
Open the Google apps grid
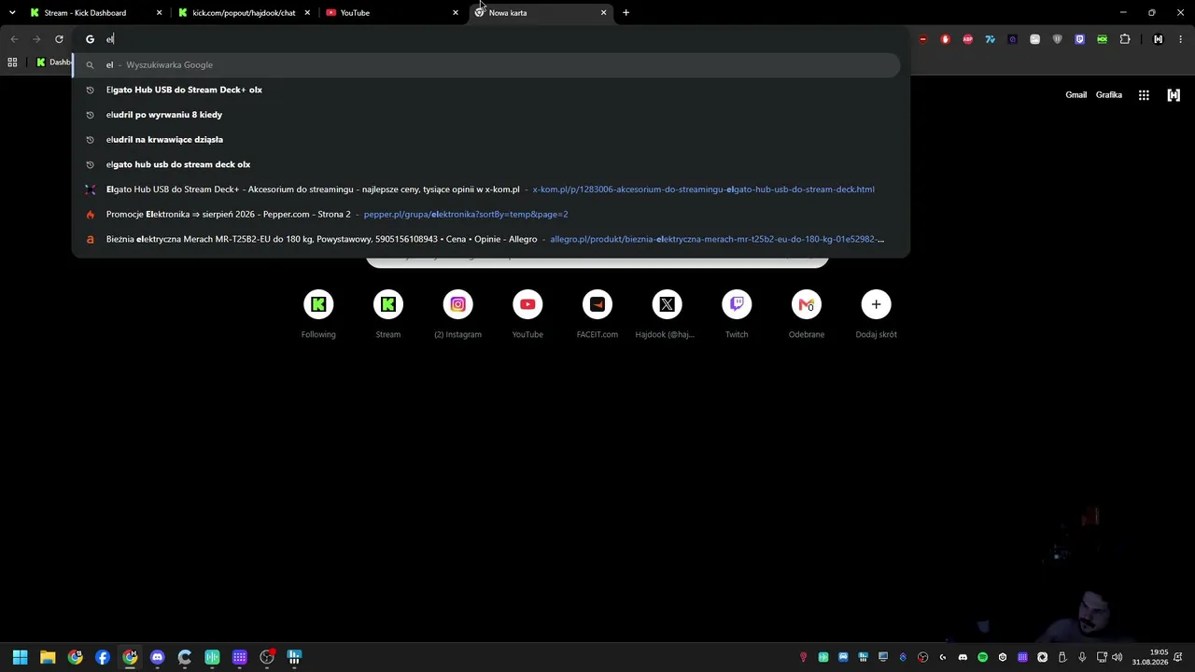[x=1144, y=95]
